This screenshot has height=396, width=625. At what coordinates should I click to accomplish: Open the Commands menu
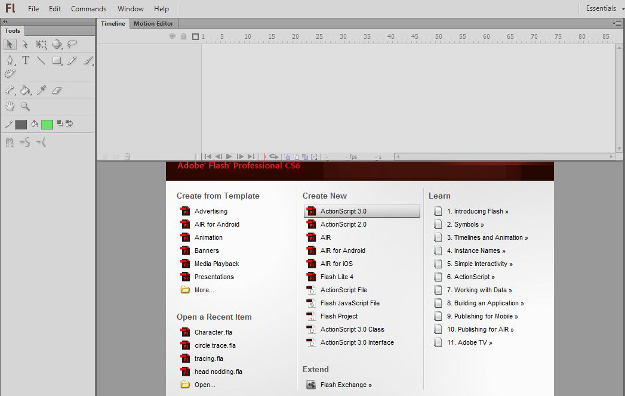(x=88, y=9)
